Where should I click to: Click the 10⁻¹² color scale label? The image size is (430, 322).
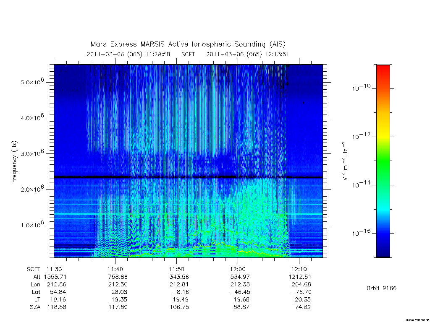[361, 136]
